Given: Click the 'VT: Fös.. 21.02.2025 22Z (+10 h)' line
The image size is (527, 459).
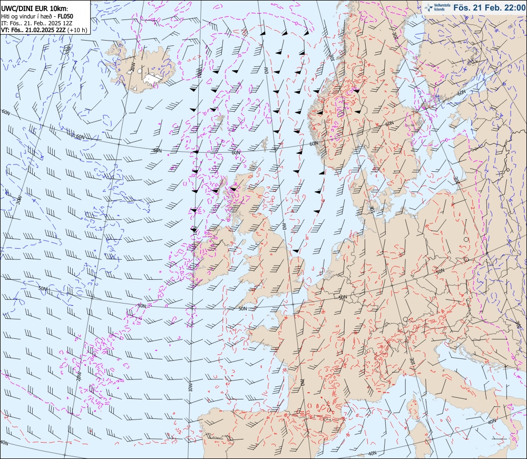Looking at the screenshot, I should [x=44, y=30].
